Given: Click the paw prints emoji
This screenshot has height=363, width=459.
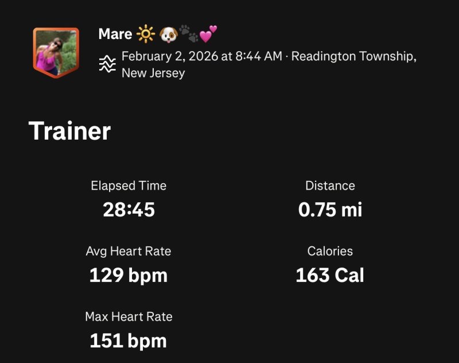Looking at the screenshot, I should pos(188,34).
